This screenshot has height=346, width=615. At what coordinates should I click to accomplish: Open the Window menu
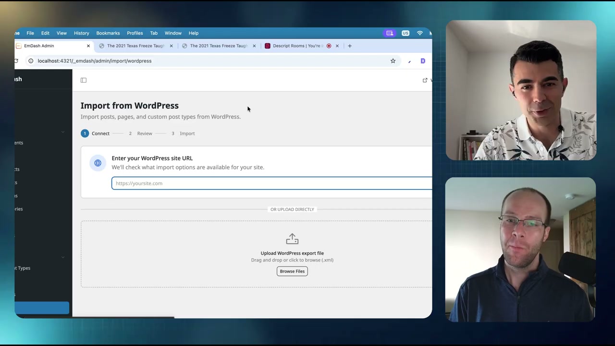[173, 33]
